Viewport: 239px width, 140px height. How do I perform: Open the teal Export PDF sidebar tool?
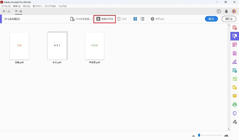tap(234, 70)
